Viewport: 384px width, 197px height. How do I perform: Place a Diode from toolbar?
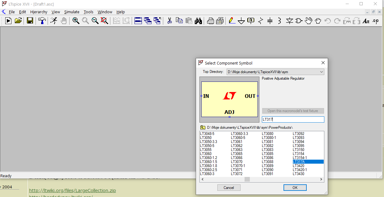[289, 21]
